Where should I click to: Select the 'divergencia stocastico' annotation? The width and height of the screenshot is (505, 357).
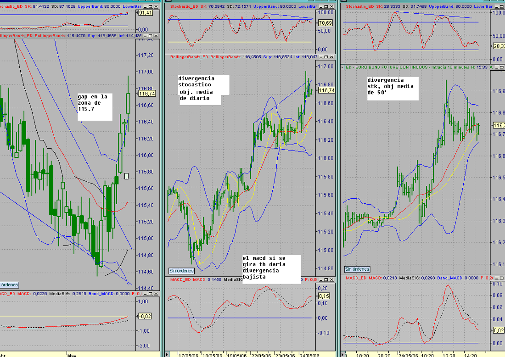[203, 82]
